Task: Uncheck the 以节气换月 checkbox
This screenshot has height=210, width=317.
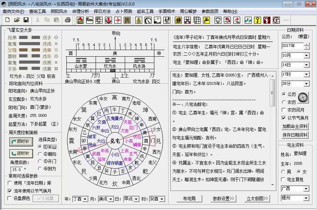Action: click(x=284, y=118)
